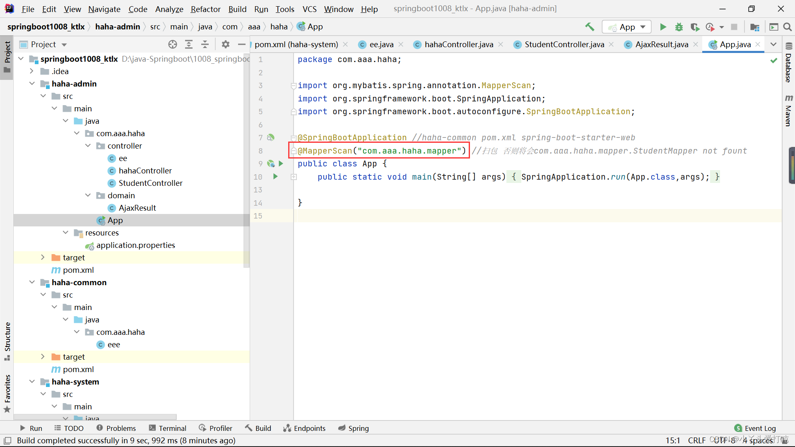The width and height of the screenshot is (795, 447).
Task: Open the Structure tool window
Action: [x=7, y=341]
